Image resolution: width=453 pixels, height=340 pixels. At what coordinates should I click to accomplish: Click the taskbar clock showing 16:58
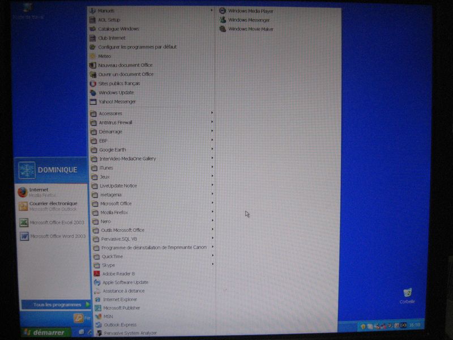coord(414,325)
